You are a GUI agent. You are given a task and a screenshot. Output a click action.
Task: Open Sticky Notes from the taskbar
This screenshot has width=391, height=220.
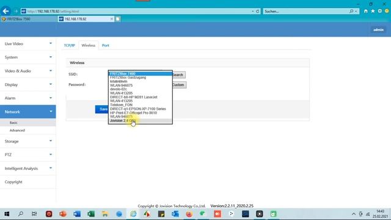click(x=161, y=214)
